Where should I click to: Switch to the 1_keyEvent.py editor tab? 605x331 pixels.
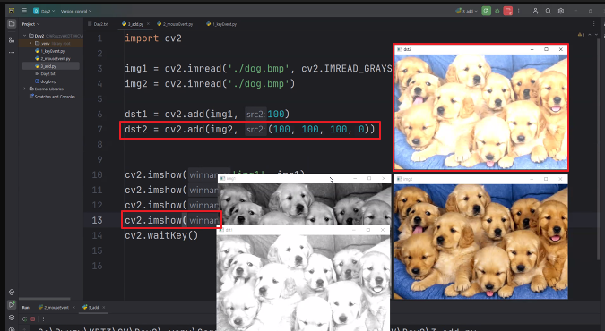(222, 24)
